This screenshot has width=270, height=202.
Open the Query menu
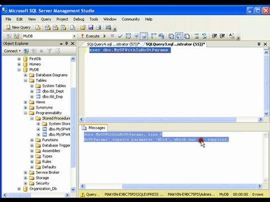click(46, 19)
